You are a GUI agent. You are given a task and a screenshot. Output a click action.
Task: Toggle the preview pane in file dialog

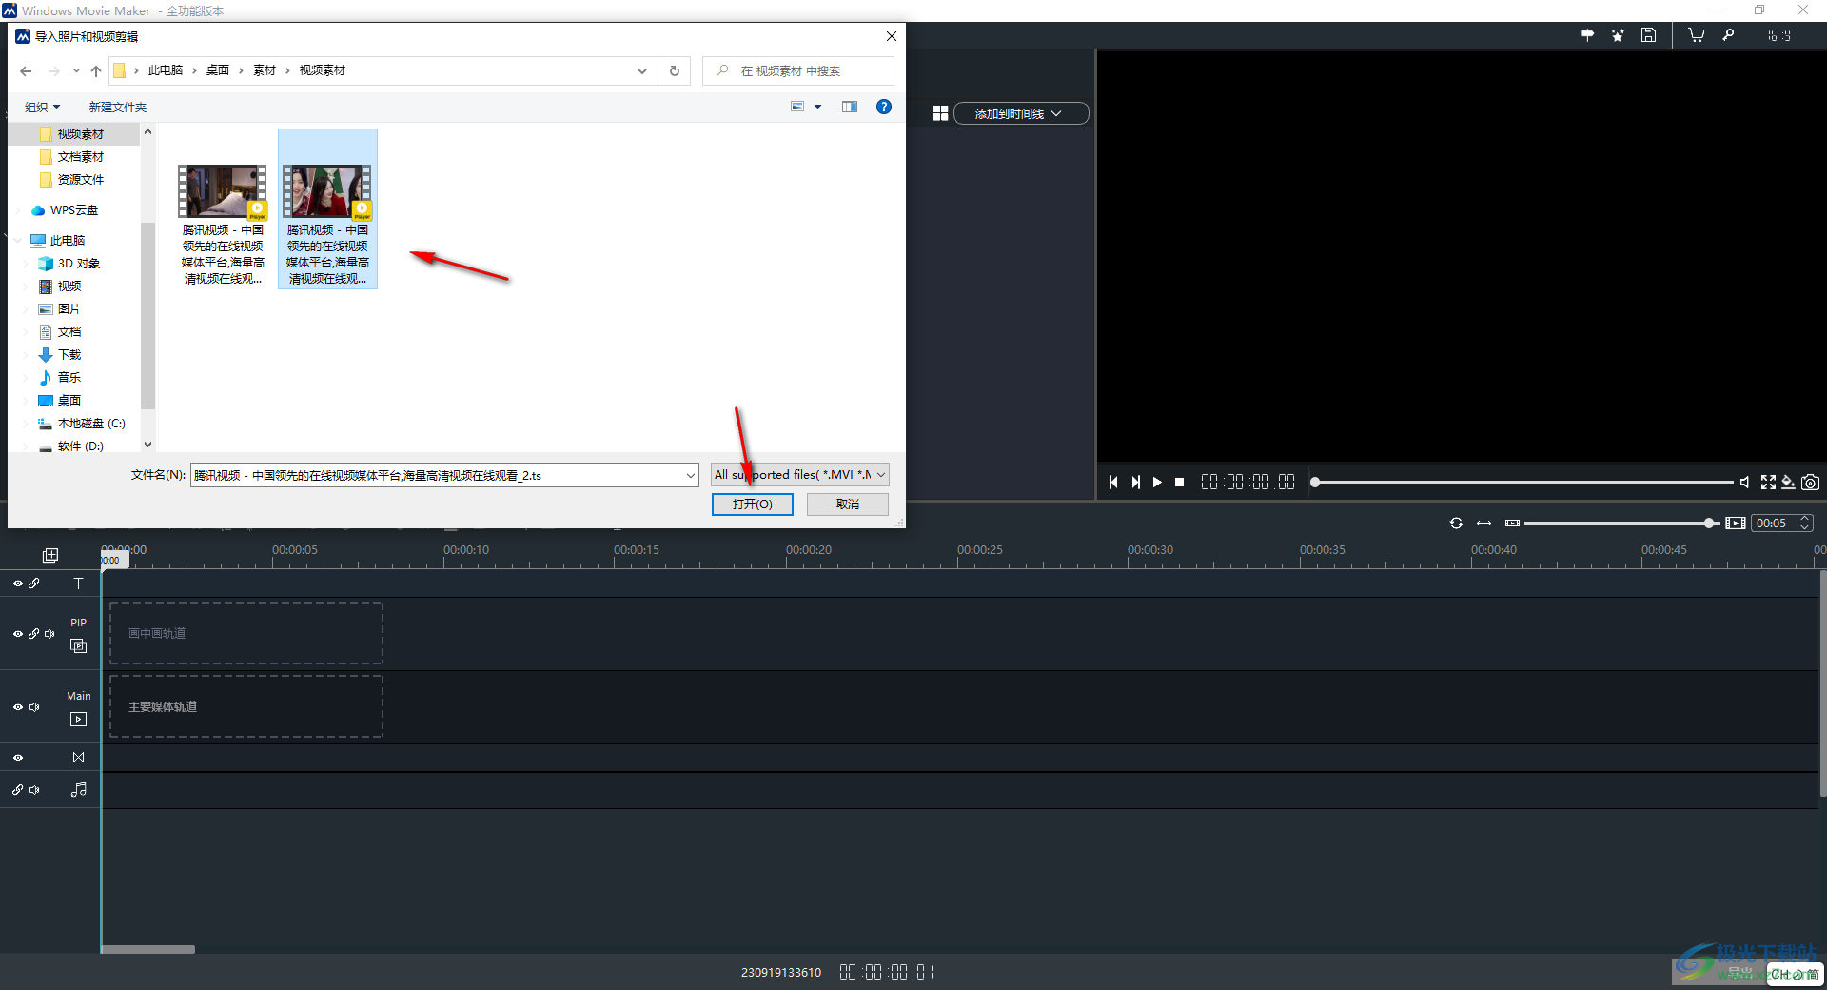pyautogui.click(x=850, y=107)
